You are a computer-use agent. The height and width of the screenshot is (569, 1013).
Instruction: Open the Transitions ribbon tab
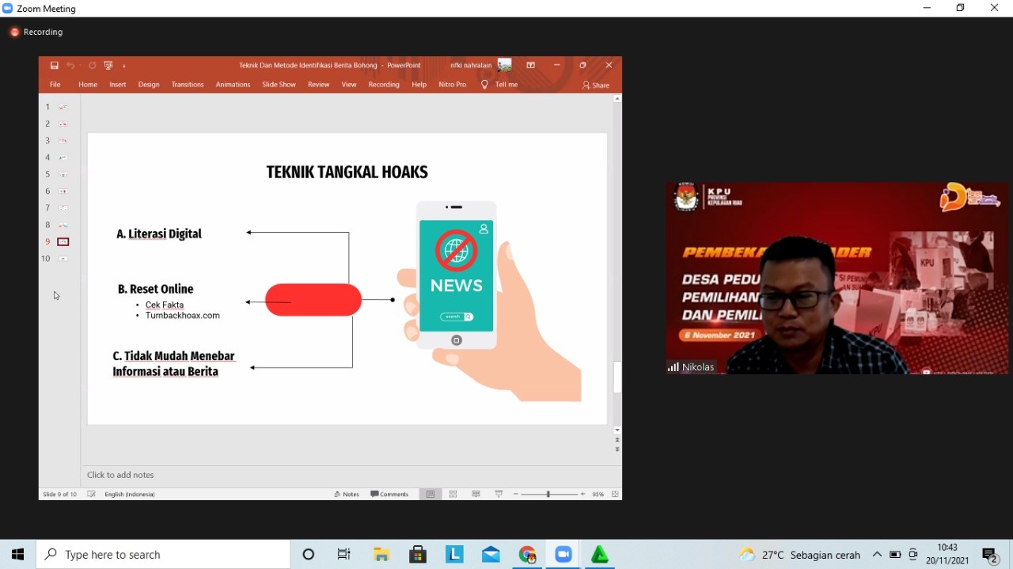pos(188,85)
